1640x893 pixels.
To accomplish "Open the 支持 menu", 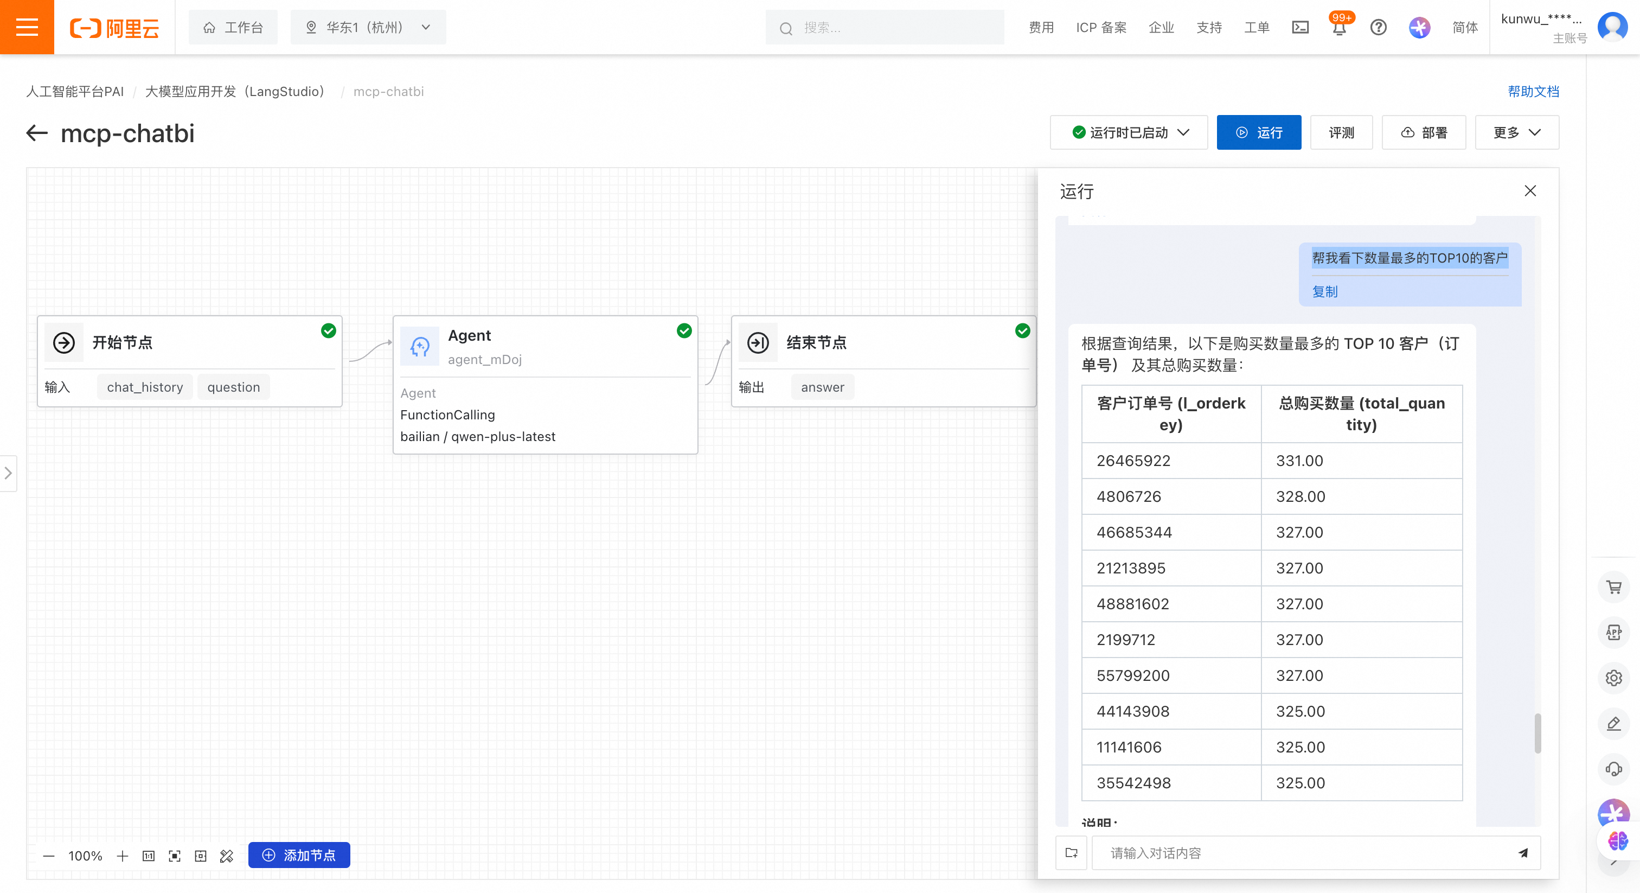I will (1208, 27).
